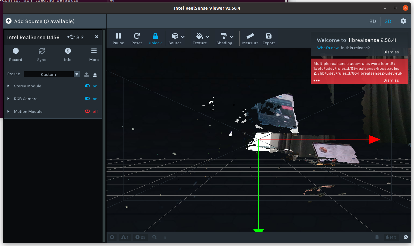Expand the Stereo Module section

tap(8, 86)
